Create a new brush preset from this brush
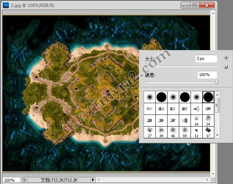This screenshot has width=233, height=184. 226,67
